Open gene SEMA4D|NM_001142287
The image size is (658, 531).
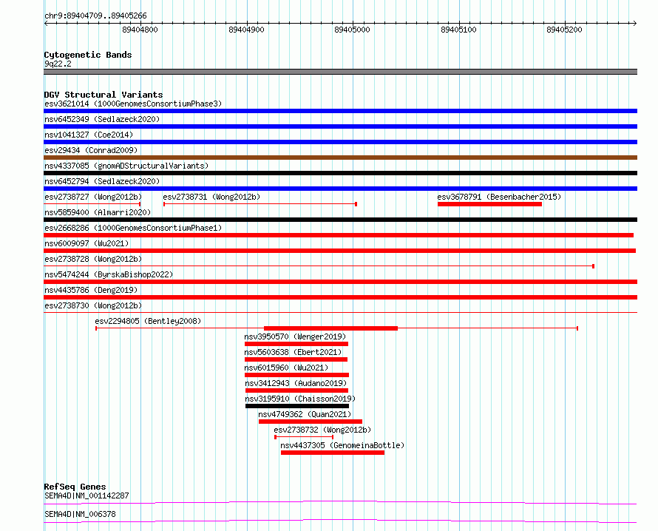[87, 496]
